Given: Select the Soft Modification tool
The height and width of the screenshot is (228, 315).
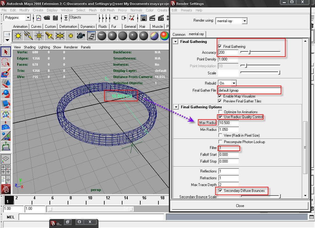Looking at the screenshot, I should tap(6, 125).
